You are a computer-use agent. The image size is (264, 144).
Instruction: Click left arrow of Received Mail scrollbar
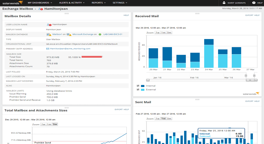[x=148, y=80]
